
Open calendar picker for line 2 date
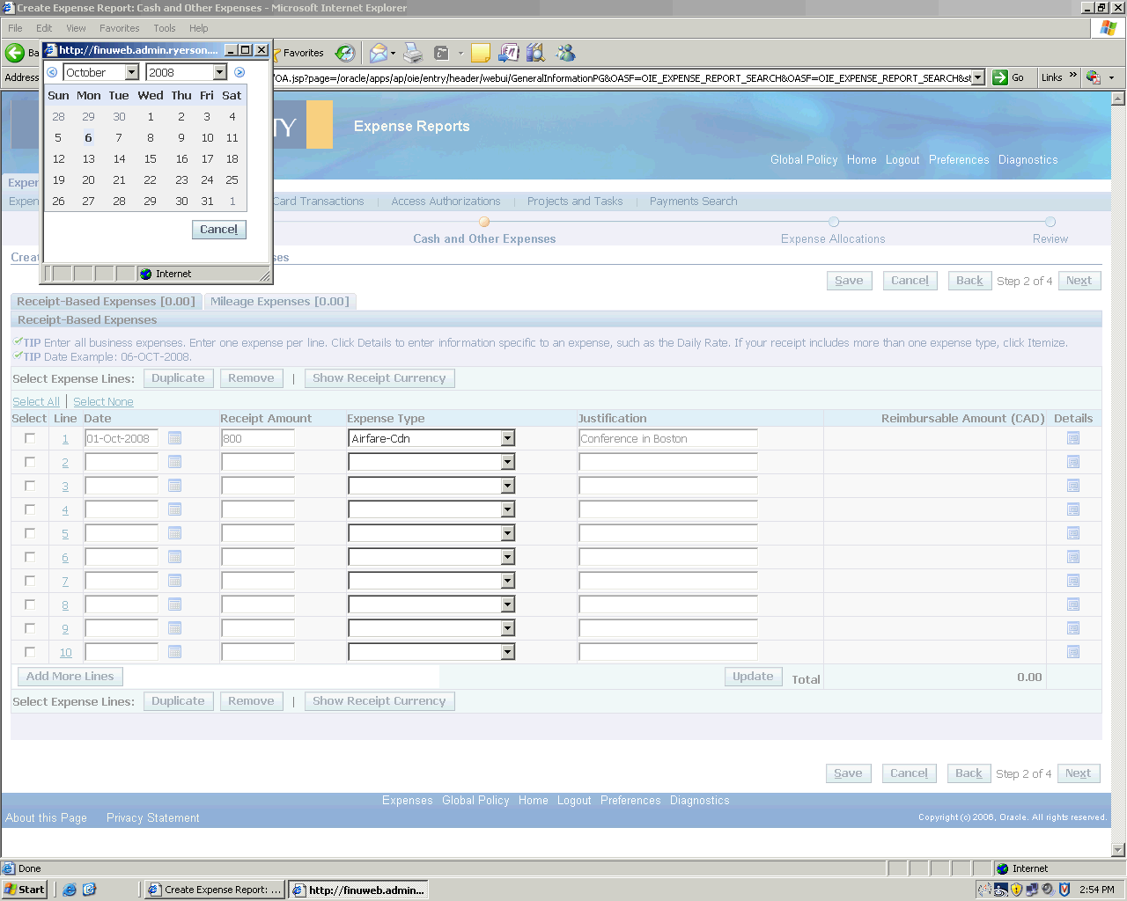(174, 462)
